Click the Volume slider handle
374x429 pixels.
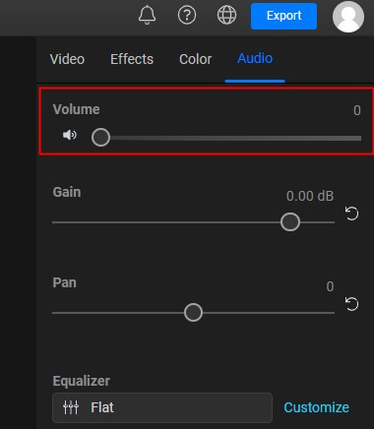tap(100, 138)
